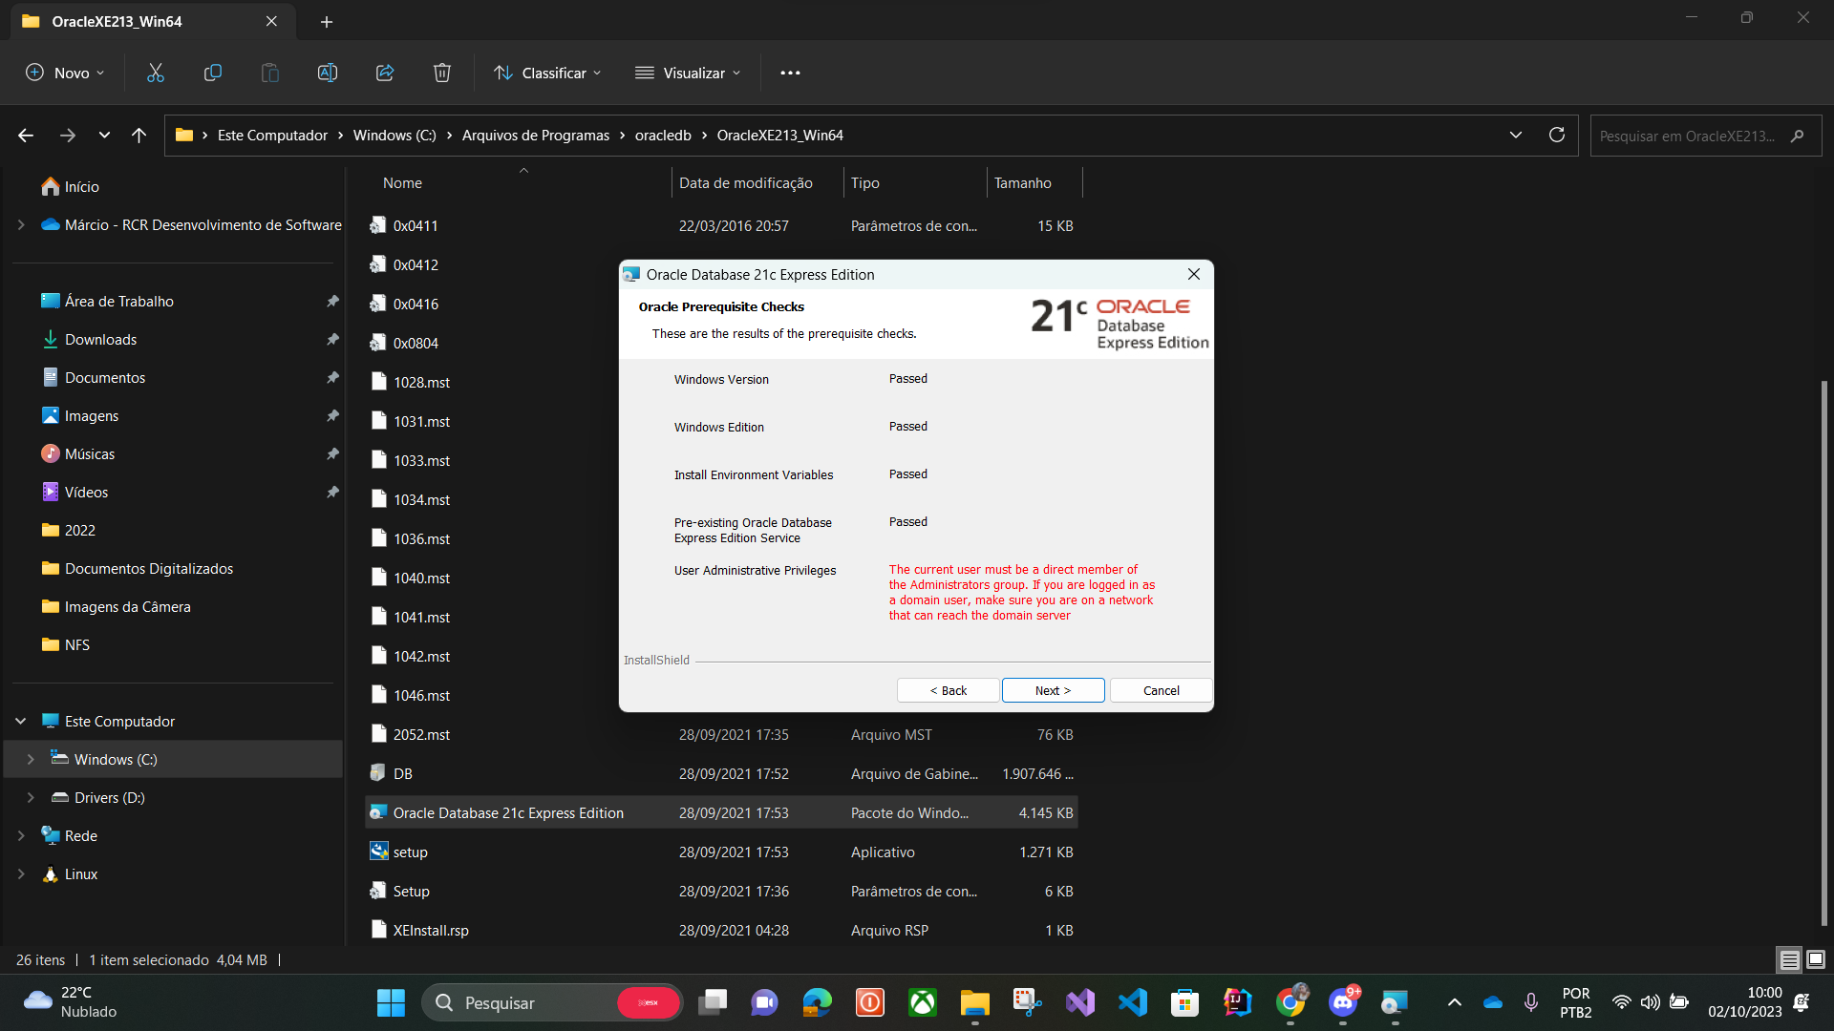Open Visual Studio Code from taskbar
This screenshot has width=1834, height=1031.
(1133, 1002)
